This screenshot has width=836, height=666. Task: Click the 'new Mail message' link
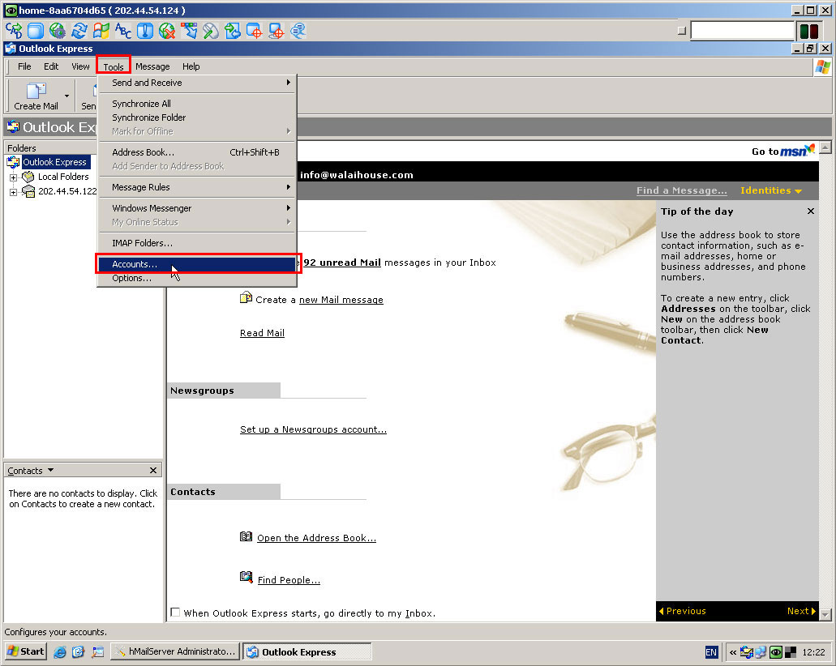click(341, 300)
